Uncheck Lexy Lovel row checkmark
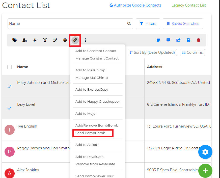This screenshot has height=178, width=220. pos(10,108)
